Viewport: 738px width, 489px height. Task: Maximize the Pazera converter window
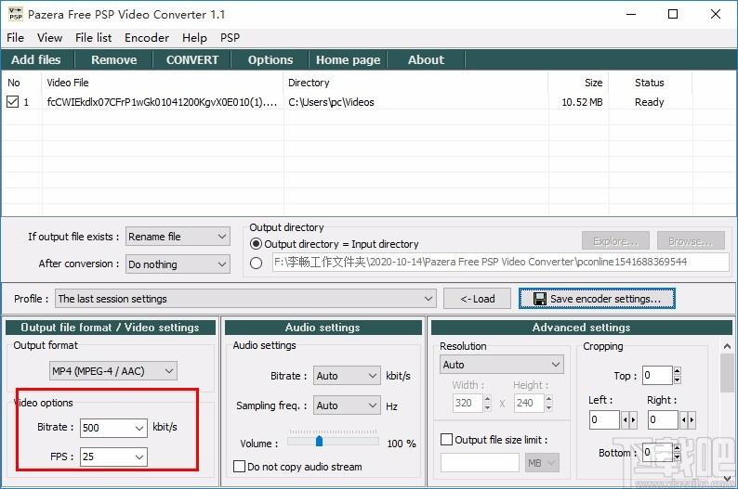673,14
